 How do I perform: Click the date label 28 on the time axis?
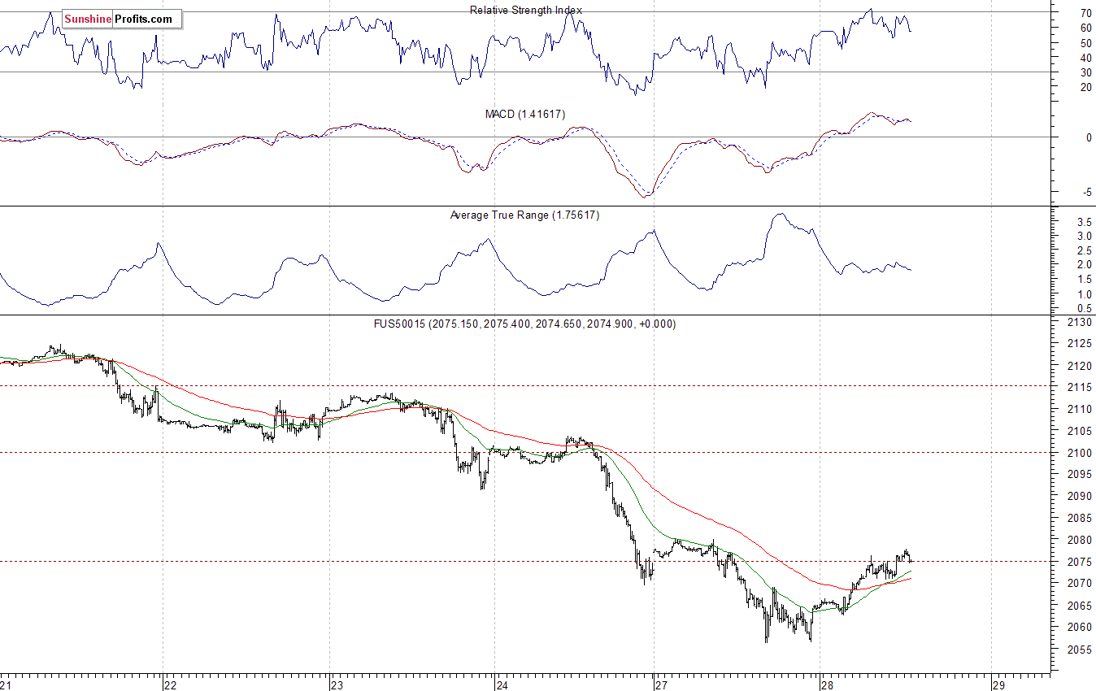[828, 684]
